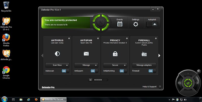
Task: Go to next modules with right arrow
Action: pyautogui.click(x=159, y=55)
